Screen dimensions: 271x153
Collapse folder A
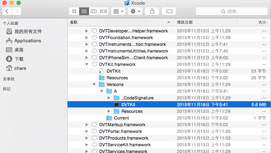click(102, 91)
